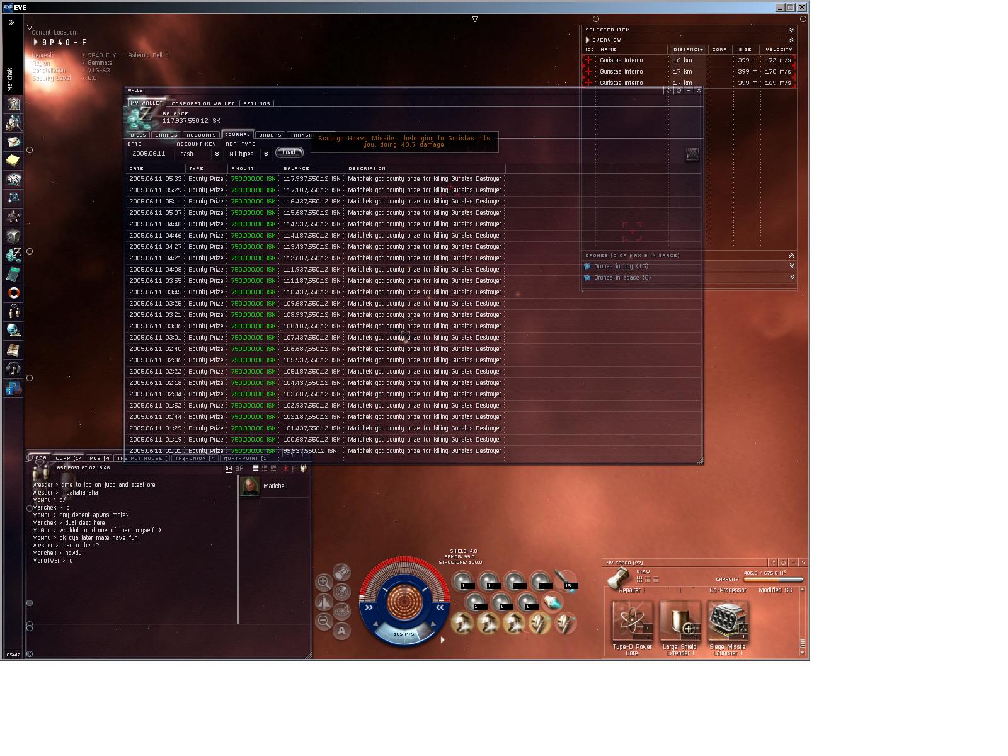Screen dimensions: 1008x756
Task: Open the wallet Settings tab
Action: pyautogui.click(x=256, y=103)
